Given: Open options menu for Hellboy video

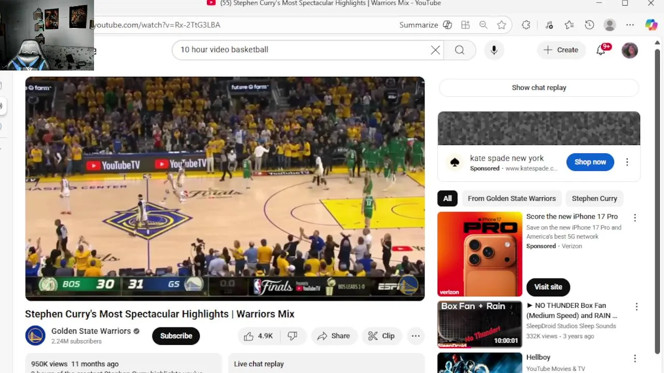Looking at the screenshot, I should click(635, 358).
